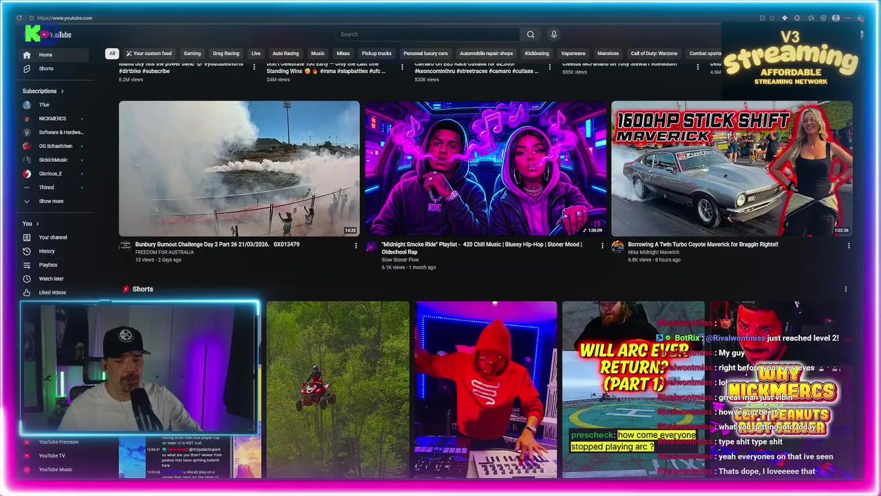Select the Gaming filter chip

click(x=192, y=54)
